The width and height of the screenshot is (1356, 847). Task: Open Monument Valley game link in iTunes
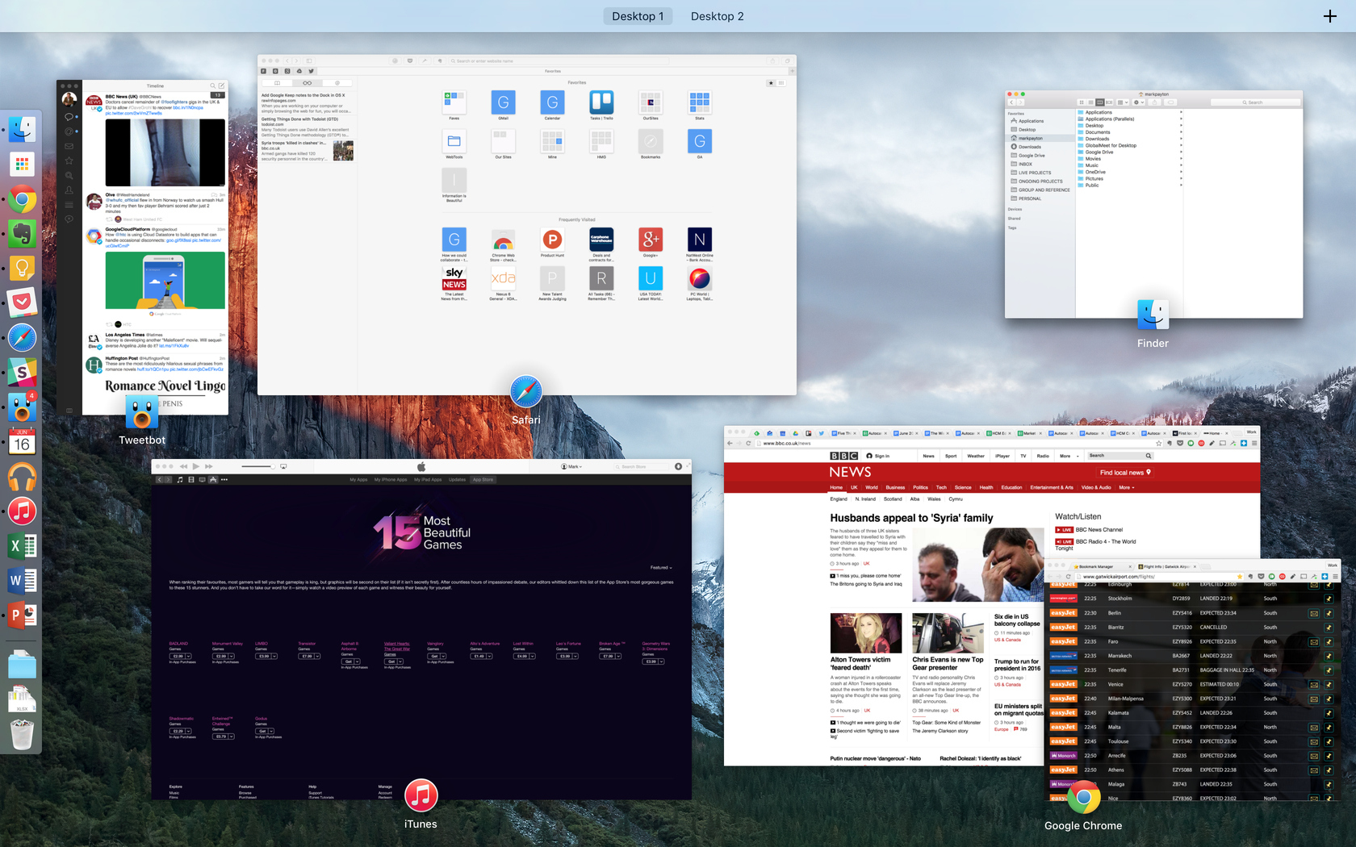click(228, 644)
